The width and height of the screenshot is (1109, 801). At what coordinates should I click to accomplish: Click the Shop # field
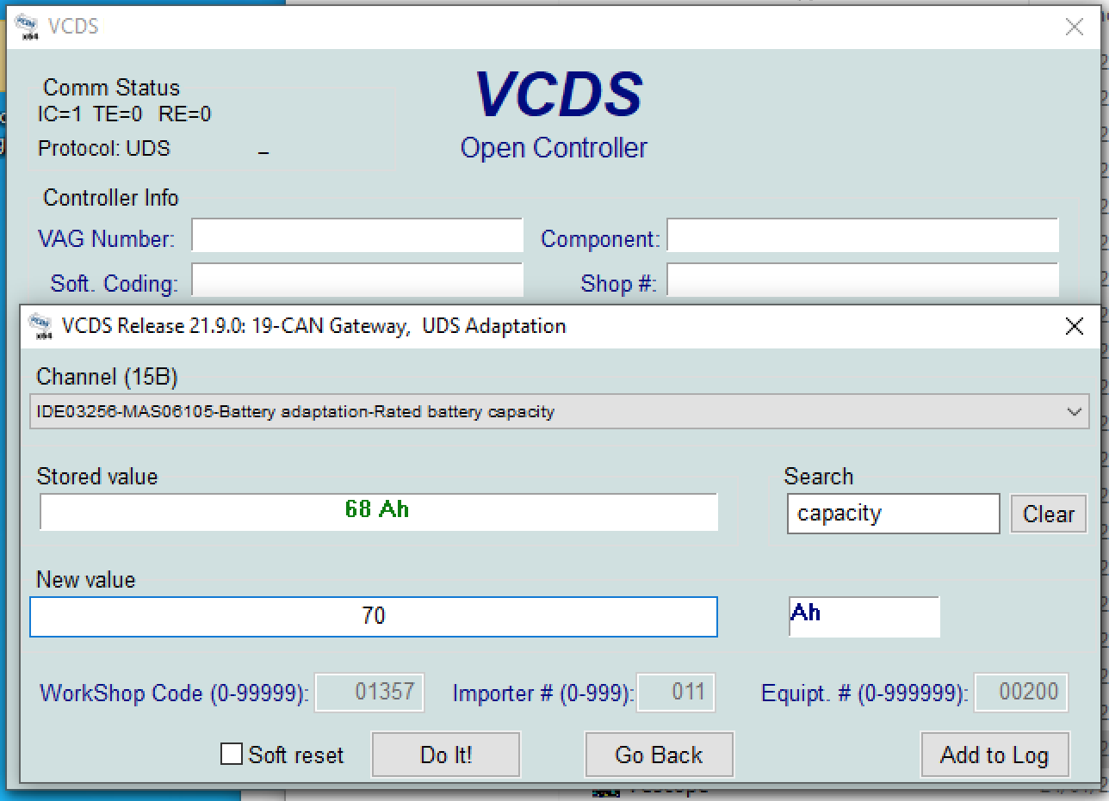pyautogui.click(x=863, y=280)
